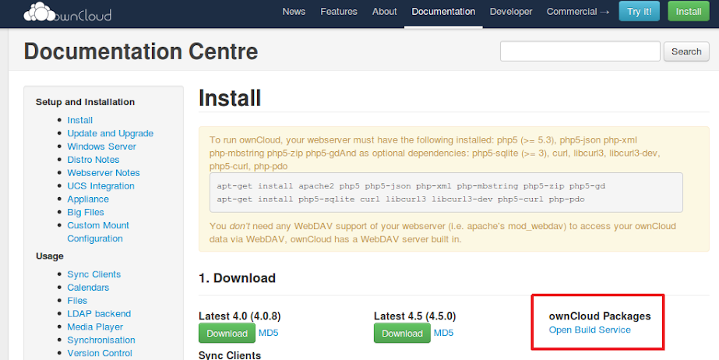This screenshot has width=719, height=360.
Task: Click the Setup and Installation heading
Action: (85, 102)
